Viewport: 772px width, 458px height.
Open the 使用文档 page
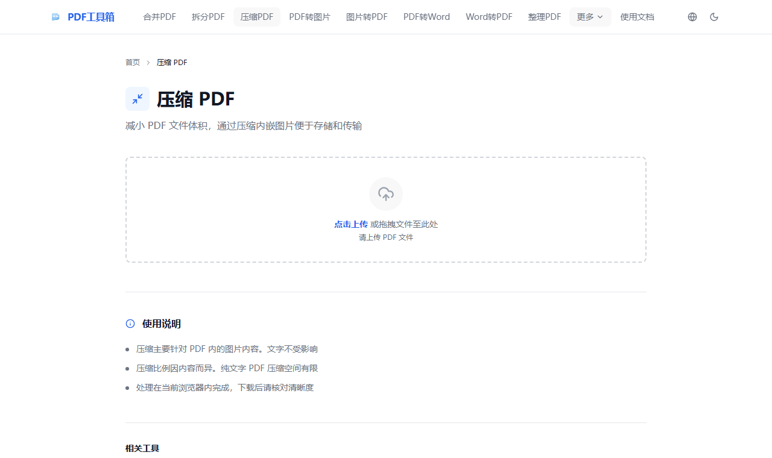pos(637,17)
